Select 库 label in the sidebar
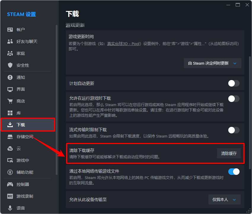Viewport: 252px width, 214px height. point(19,113)
